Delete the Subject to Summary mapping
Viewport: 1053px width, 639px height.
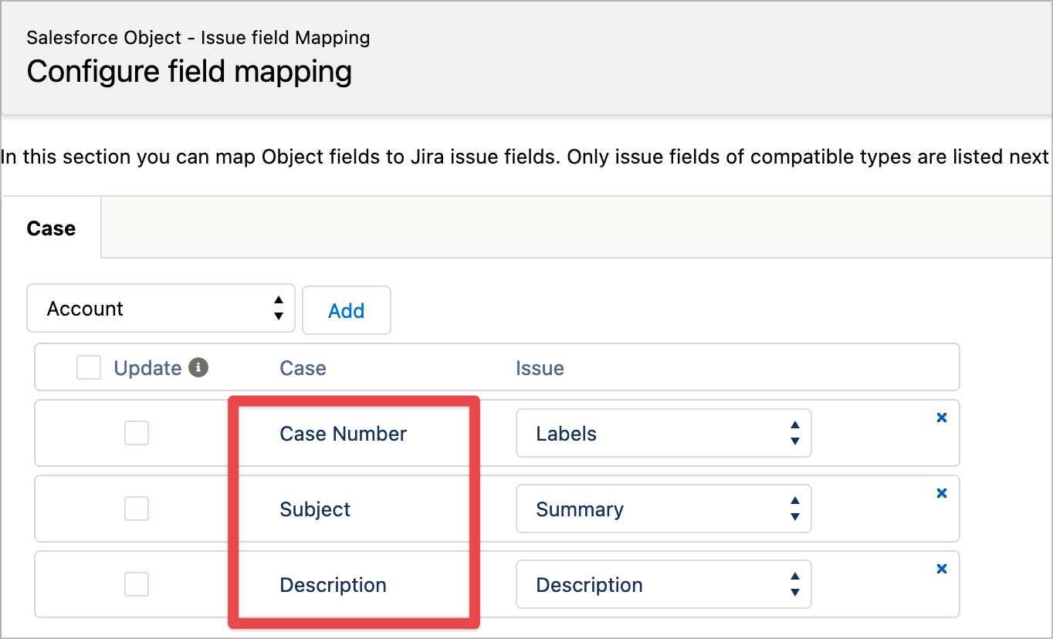tap(941, 493)
